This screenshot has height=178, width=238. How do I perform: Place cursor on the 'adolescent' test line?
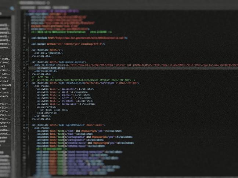[x=65, y=89]
